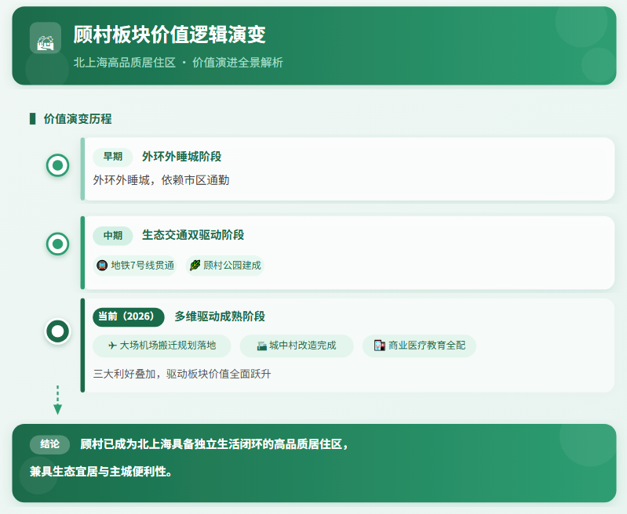Click the airplane icon beside 大场机场搬迁规划落地
Image resolution: width=627 pixels, height=514 pixels.
click(113, 346)
